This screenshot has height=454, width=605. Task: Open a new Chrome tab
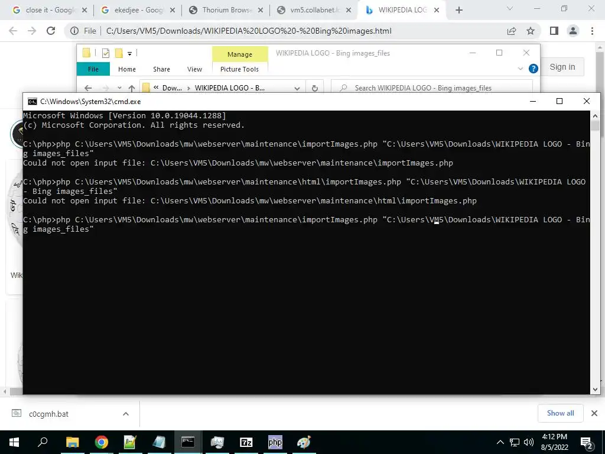coord(458,10)
